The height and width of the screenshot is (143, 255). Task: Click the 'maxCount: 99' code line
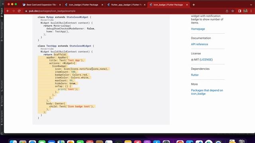coord(64,81)
